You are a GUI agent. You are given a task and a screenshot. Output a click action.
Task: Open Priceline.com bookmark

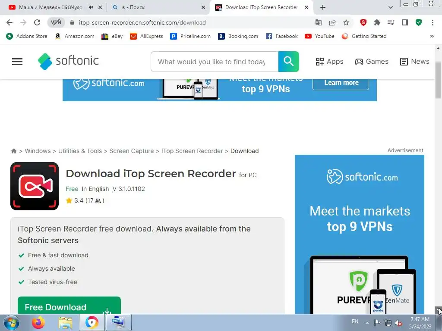click(190, 36)
